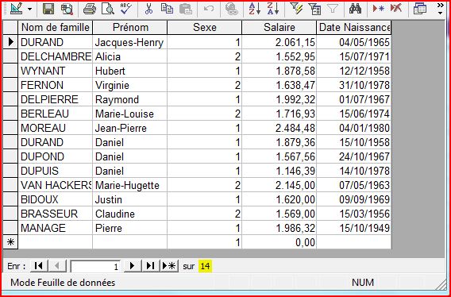Click the VAN HACKERS name cell
This screenshot has height=297, width=451.
pos(56,185)
